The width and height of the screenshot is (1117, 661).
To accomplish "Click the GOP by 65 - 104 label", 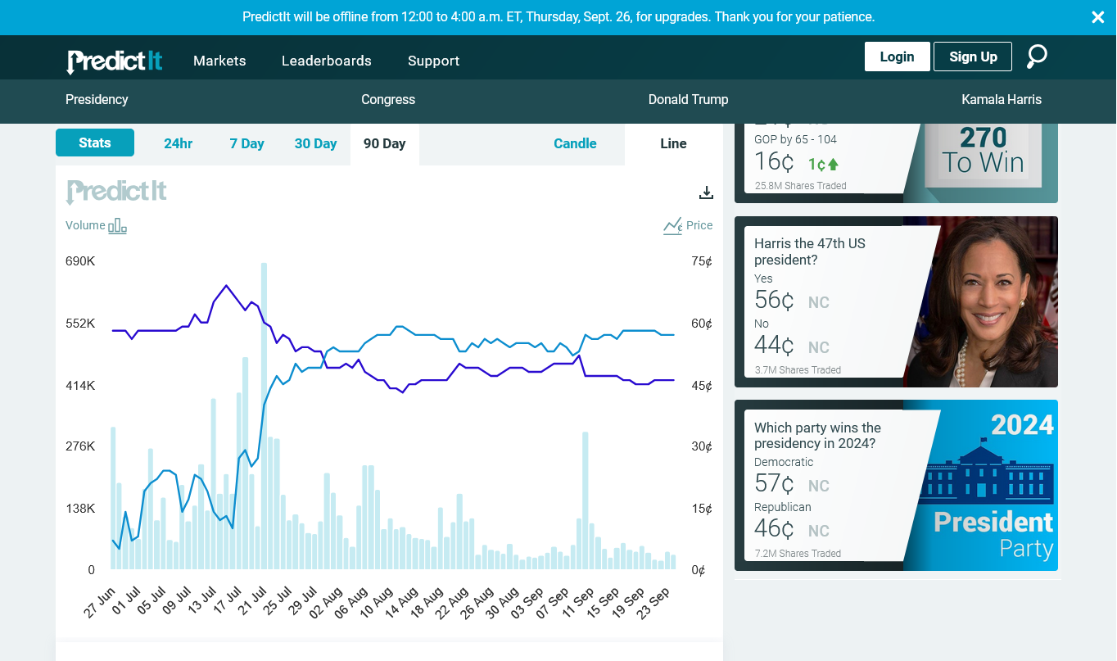I will [795, 139].
